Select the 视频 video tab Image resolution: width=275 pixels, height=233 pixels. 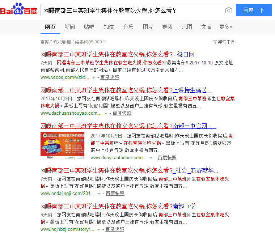(x=167, y=27)
